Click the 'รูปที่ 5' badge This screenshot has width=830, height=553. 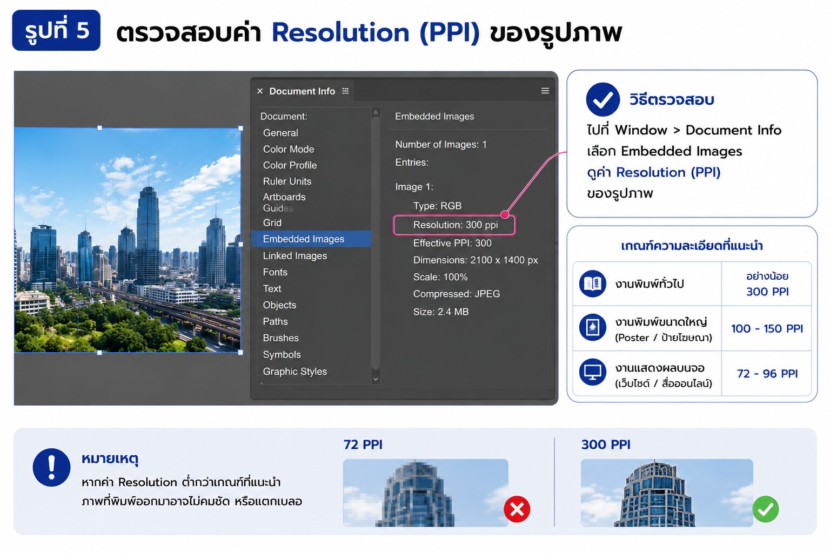point(56,30)
